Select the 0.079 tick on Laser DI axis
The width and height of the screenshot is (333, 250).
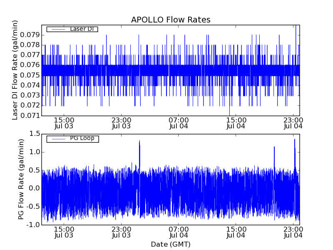pyautogui.click(x=30, y=35)
